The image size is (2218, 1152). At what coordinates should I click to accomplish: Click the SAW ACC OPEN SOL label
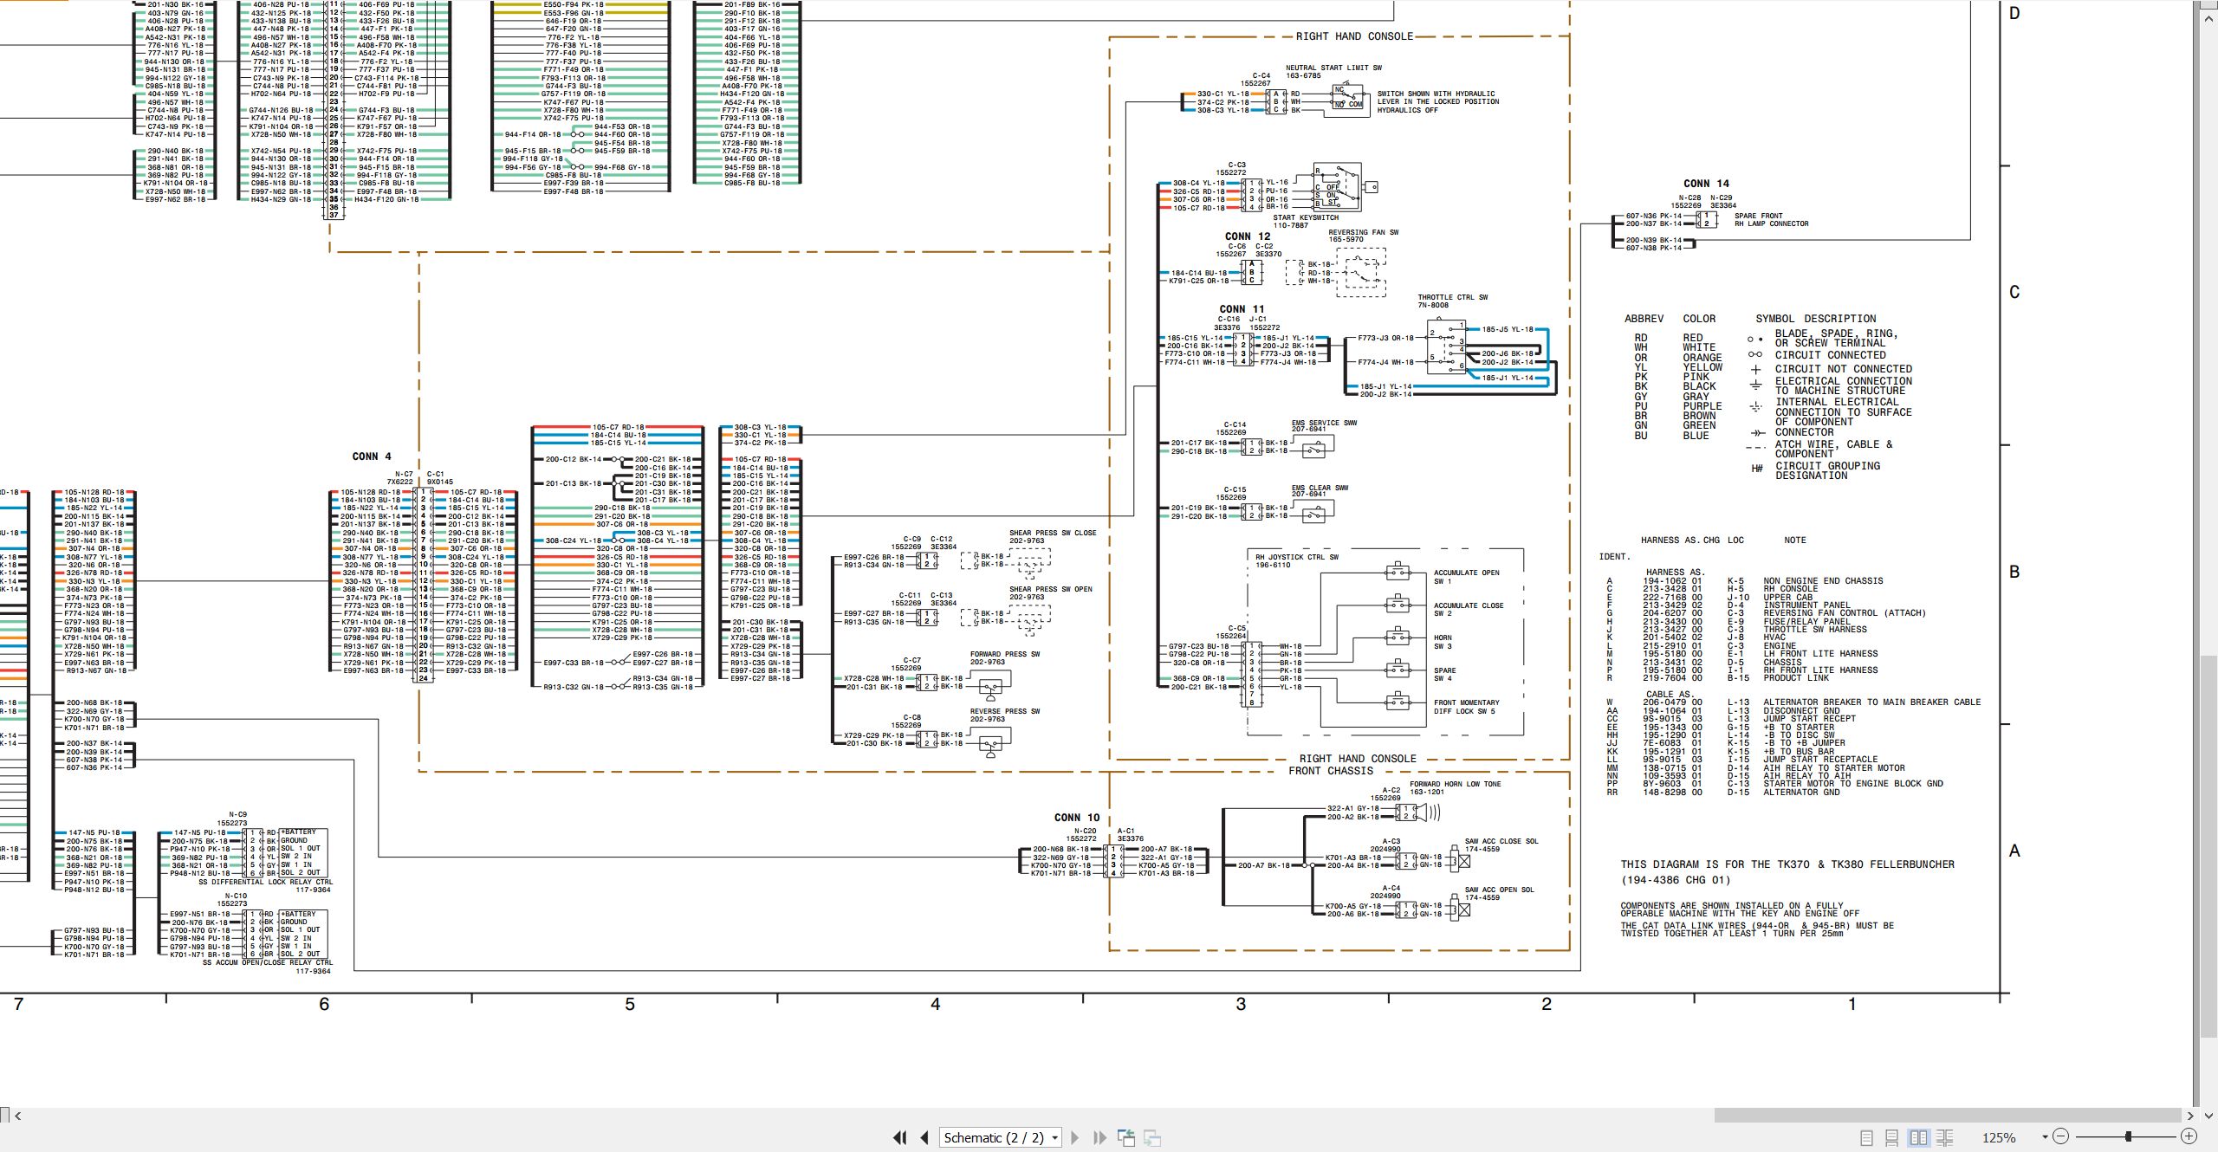click(1499, 890)
